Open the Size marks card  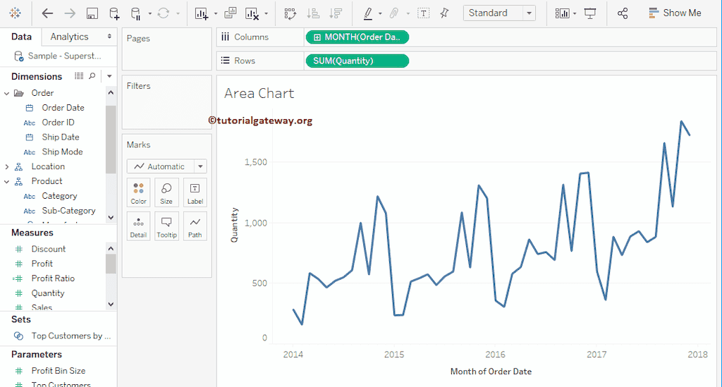[x=166, y=192]
